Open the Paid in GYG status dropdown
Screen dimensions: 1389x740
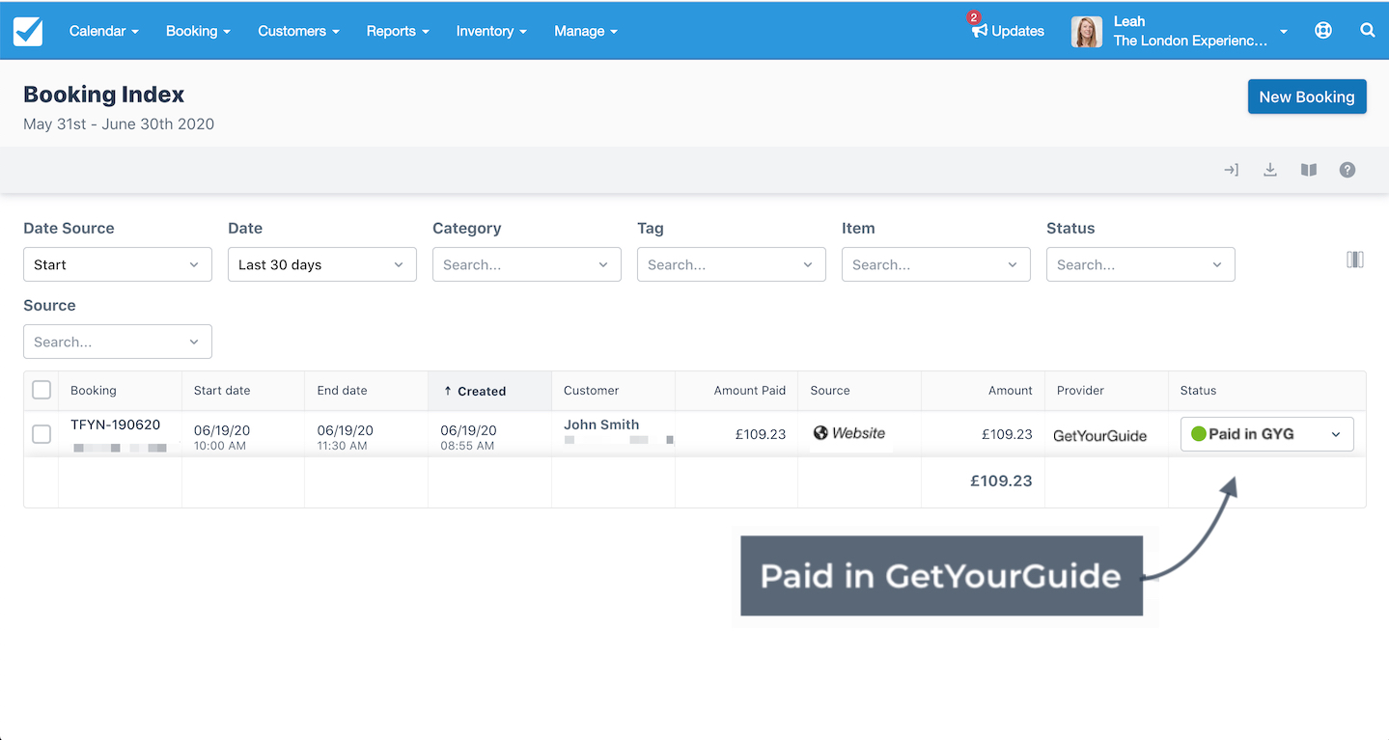coord(1266,434)
